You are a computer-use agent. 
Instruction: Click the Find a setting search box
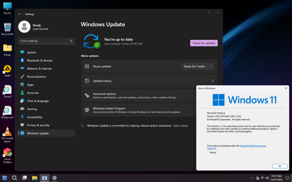click(46, 41)
